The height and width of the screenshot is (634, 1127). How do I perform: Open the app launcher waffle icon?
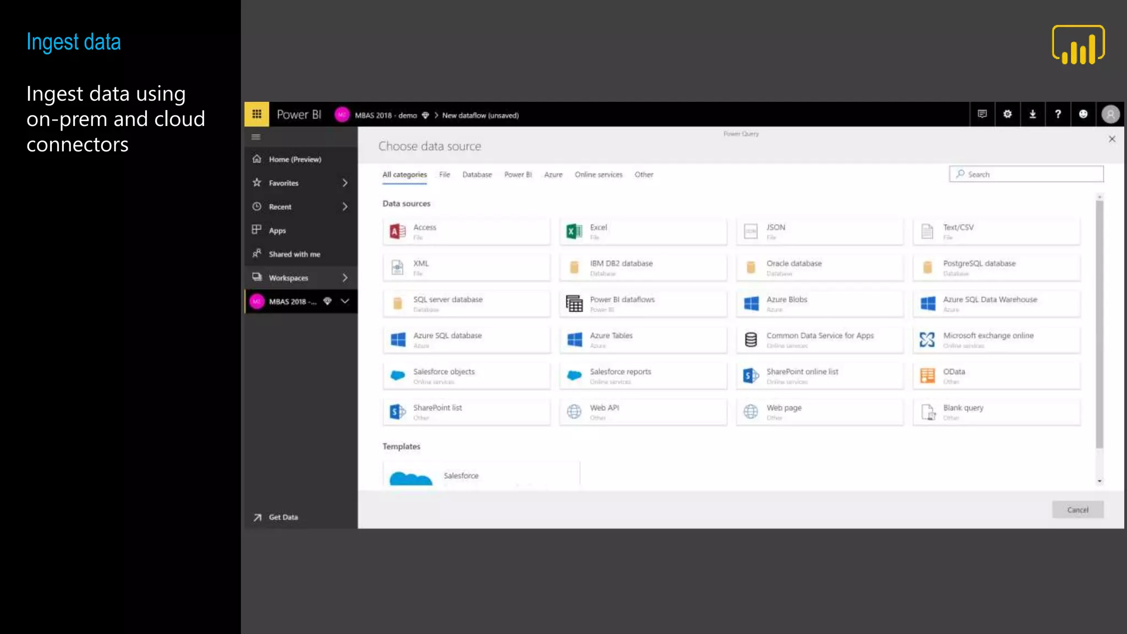256,114
